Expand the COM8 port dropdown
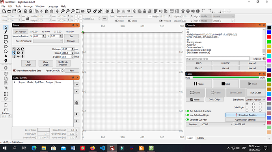Viewport: 272px width, 152px height. click(x=217, y=125)
